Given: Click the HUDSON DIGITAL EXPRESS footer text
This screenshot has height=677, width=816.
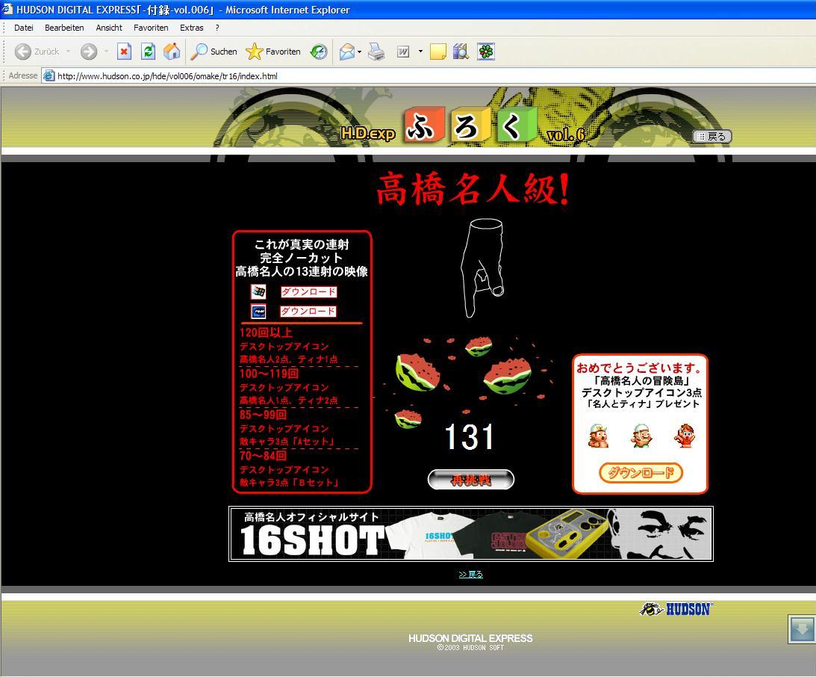Looking at the screenshot, I should pyautogui.click(x=470, y=638).
